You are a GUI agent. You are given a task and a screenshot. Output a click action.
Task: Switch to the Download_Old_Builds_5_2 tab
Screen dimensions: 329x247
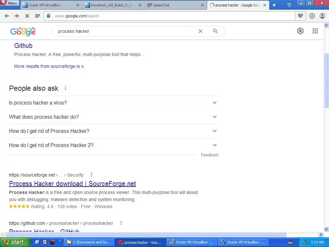tap(113, 5)
